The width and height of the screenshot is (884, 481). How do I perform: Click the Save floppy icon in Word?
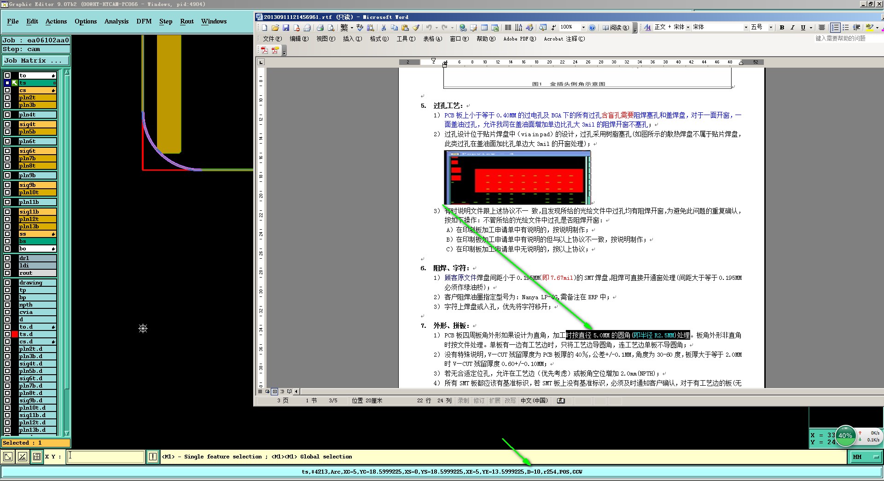click(x=286, y=28)
